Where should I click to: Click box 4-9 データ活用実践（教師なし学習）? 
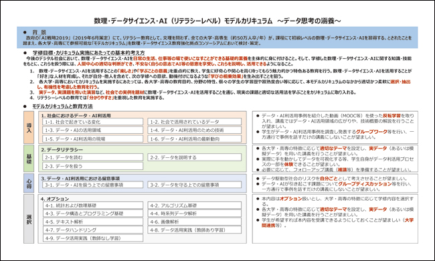pos(92,238)
